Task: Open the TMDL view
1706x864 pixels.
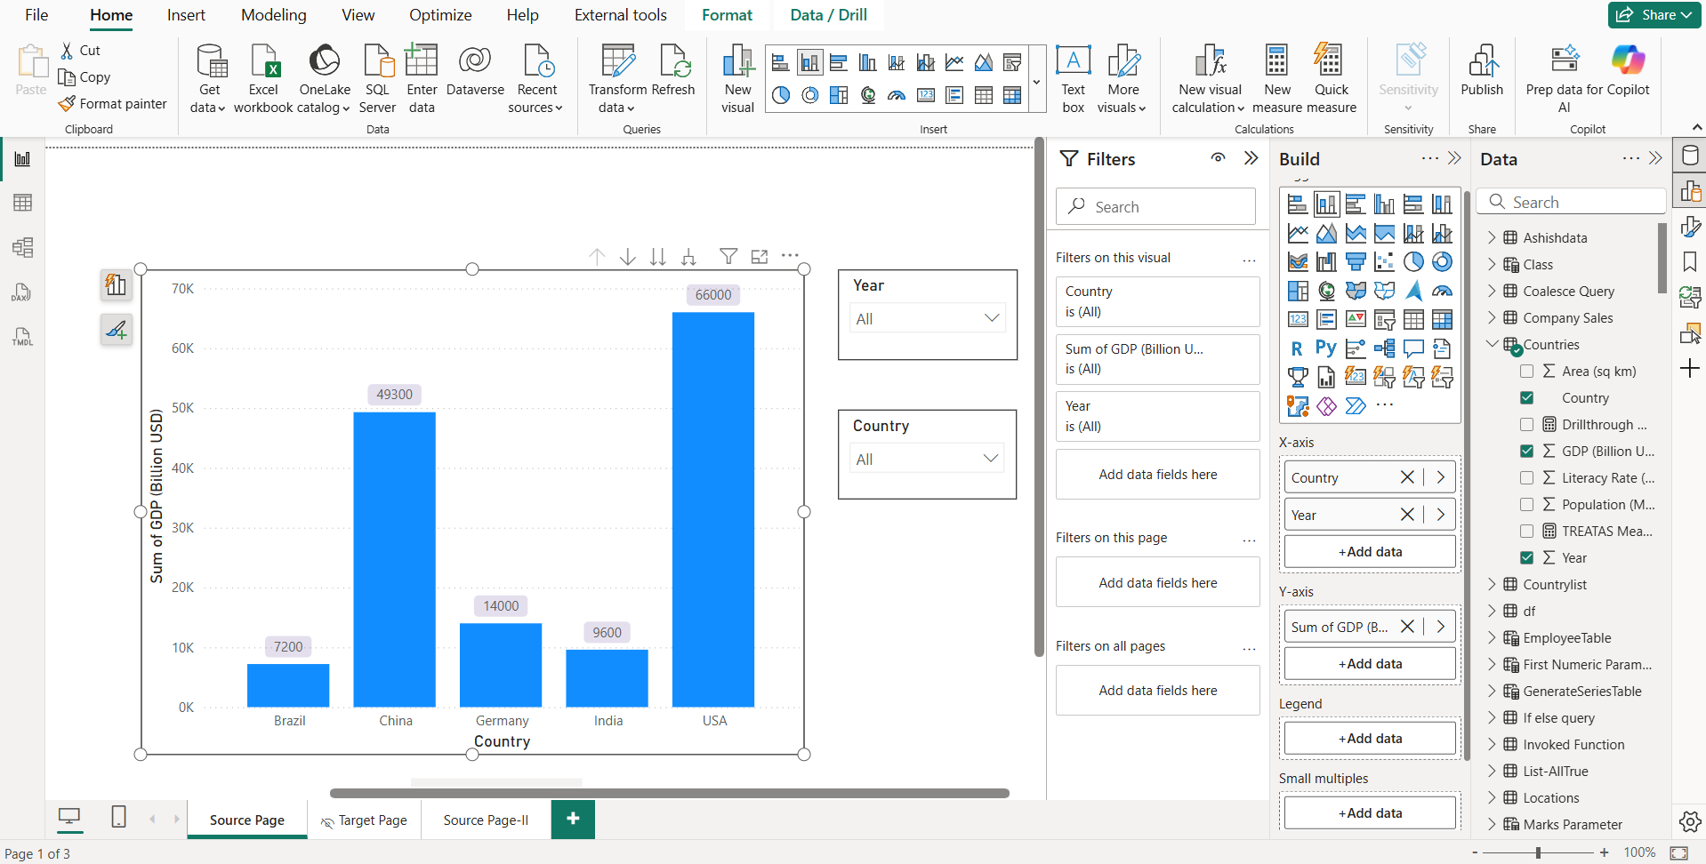Action: pos(22,336)
